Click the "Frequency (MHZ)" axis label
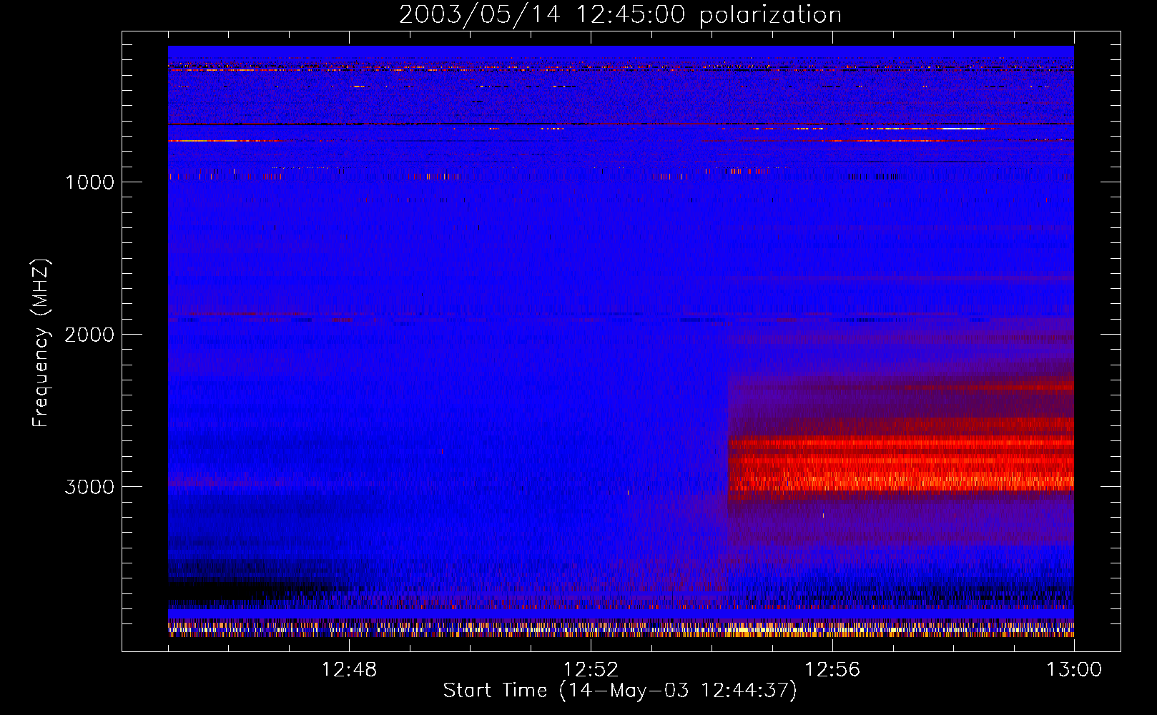The width and height of the screenshot is (1157, 715). click(41, 343)
